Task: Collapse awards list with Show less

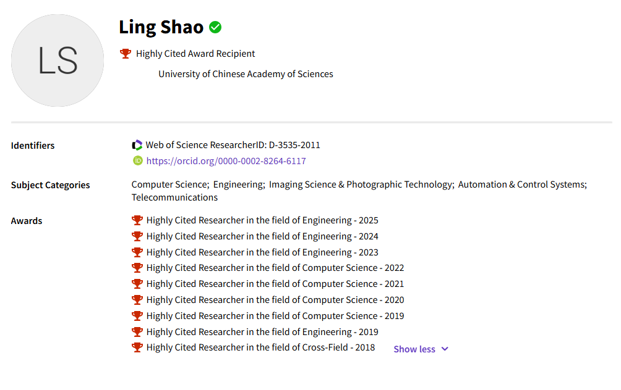Action: point(414,349)
